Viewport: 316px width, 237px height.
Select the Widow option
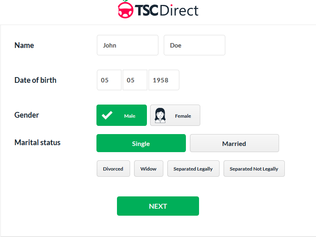click(149, 169)
